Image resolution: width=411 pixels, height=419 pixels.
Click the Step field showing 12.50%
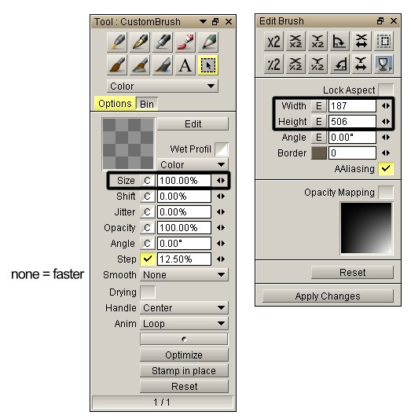(184, 259)
